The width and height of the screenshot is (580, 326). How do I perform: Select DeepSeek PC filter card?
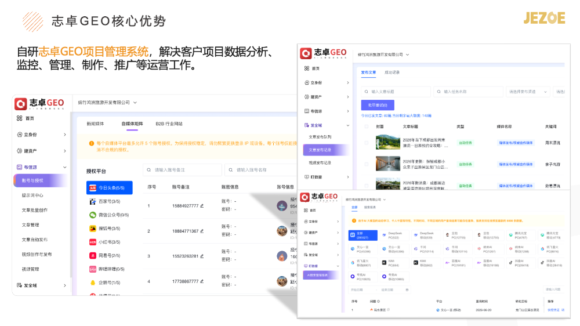click(x=394, y=236)
